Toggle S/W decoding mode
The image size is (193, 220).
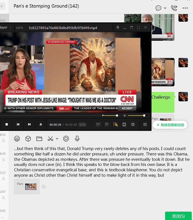coord(82,125)
